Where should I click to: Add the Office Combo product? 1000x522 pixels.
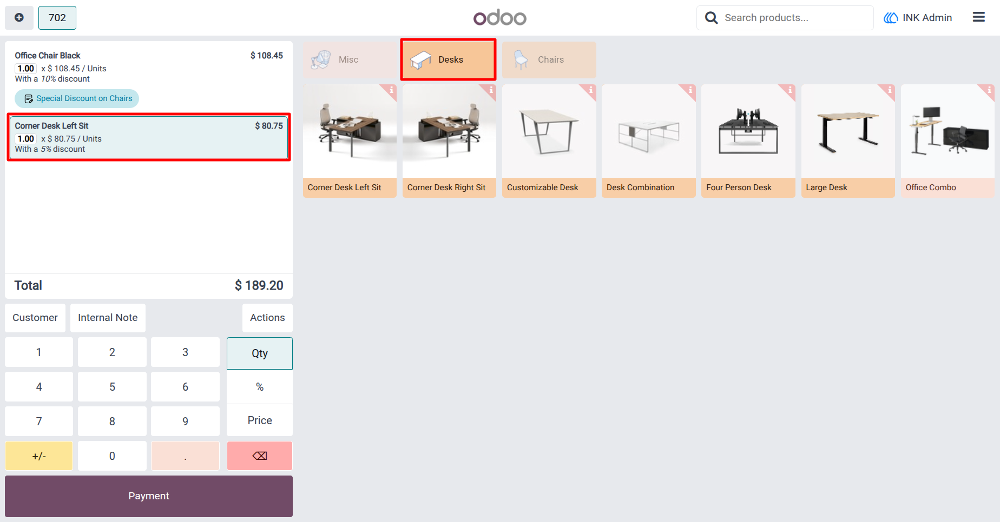(x=948, y=141)
